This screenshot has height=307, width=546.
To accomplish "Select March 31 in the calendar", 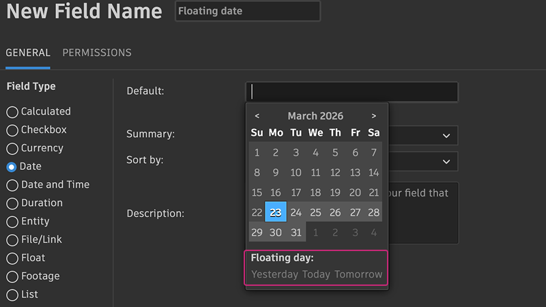I will [x=296, y=232].
